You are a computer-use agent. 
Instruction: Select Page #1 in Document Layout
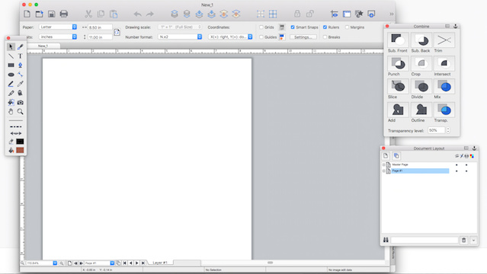(x=420, y=171)
